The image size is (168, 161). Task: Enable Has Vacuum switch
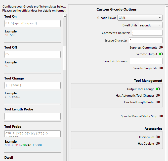coord(158,137)
